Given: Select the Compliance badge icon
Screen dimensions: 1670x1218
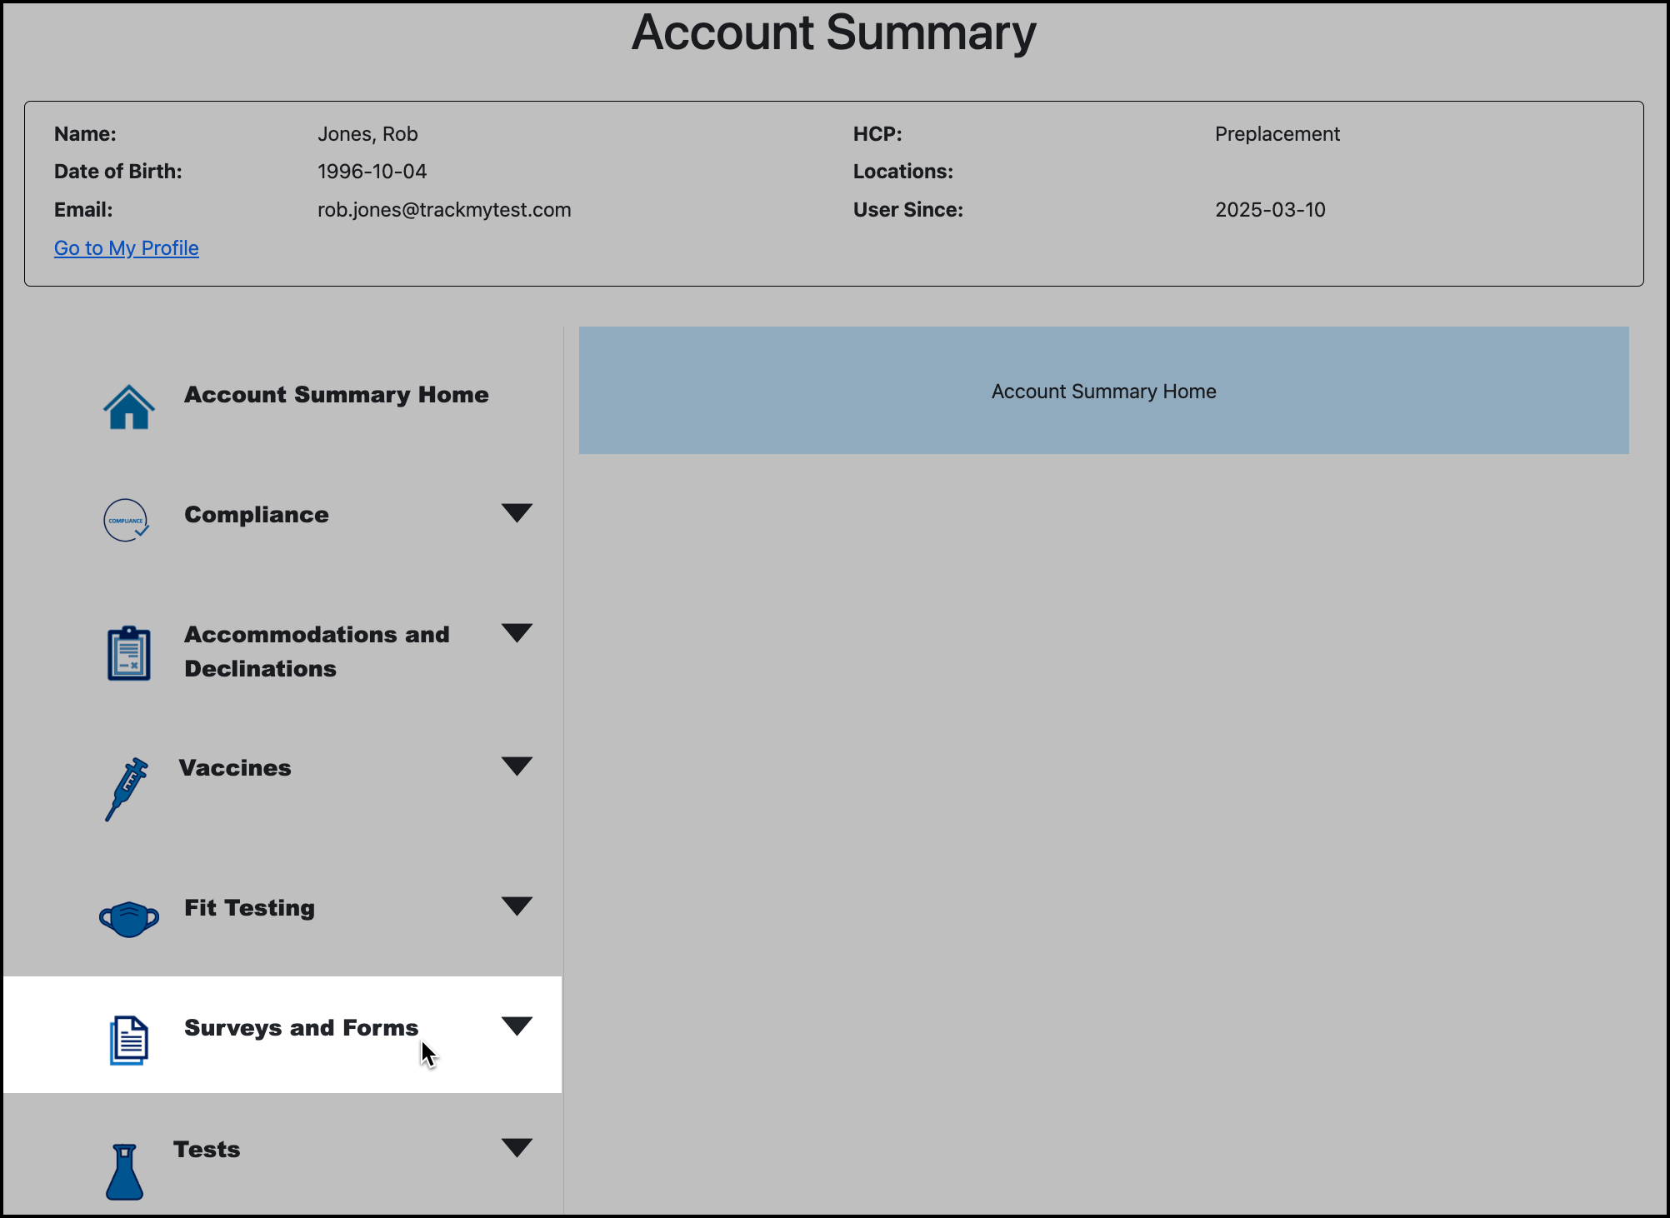Looking at the screenshot, I should pos(126,519).
